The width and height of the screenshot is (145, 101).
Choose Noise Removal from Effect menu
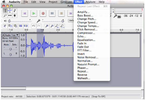(88, 57)
